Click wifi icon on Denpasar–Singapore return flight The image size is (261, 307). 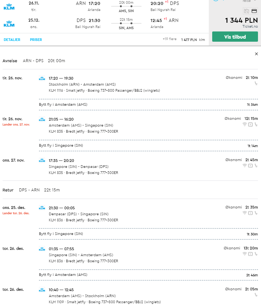pyautogui.click(x=245, y=213)
